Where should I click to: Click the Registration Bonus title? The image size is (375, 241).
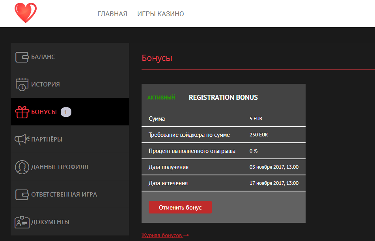pyautogui.click(x=223, y=98)
